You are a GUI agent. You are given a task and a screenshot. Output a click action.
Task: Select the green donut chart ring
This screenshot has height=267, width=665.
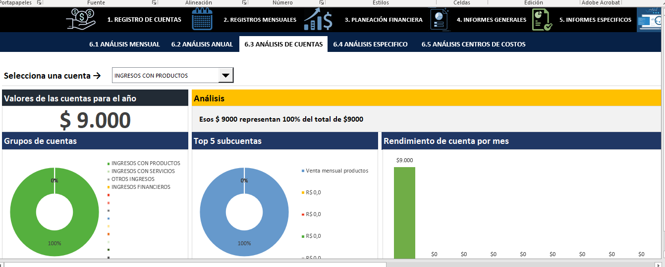[22, 212]
